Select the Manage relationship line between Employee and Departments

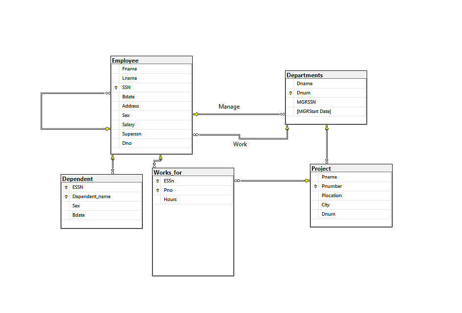239,114
